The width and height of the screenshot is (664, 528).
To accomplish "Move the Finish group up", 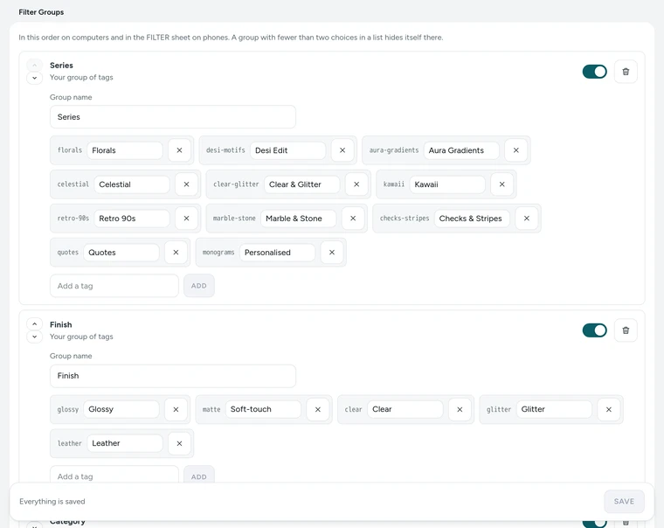I will pos(34,323).
